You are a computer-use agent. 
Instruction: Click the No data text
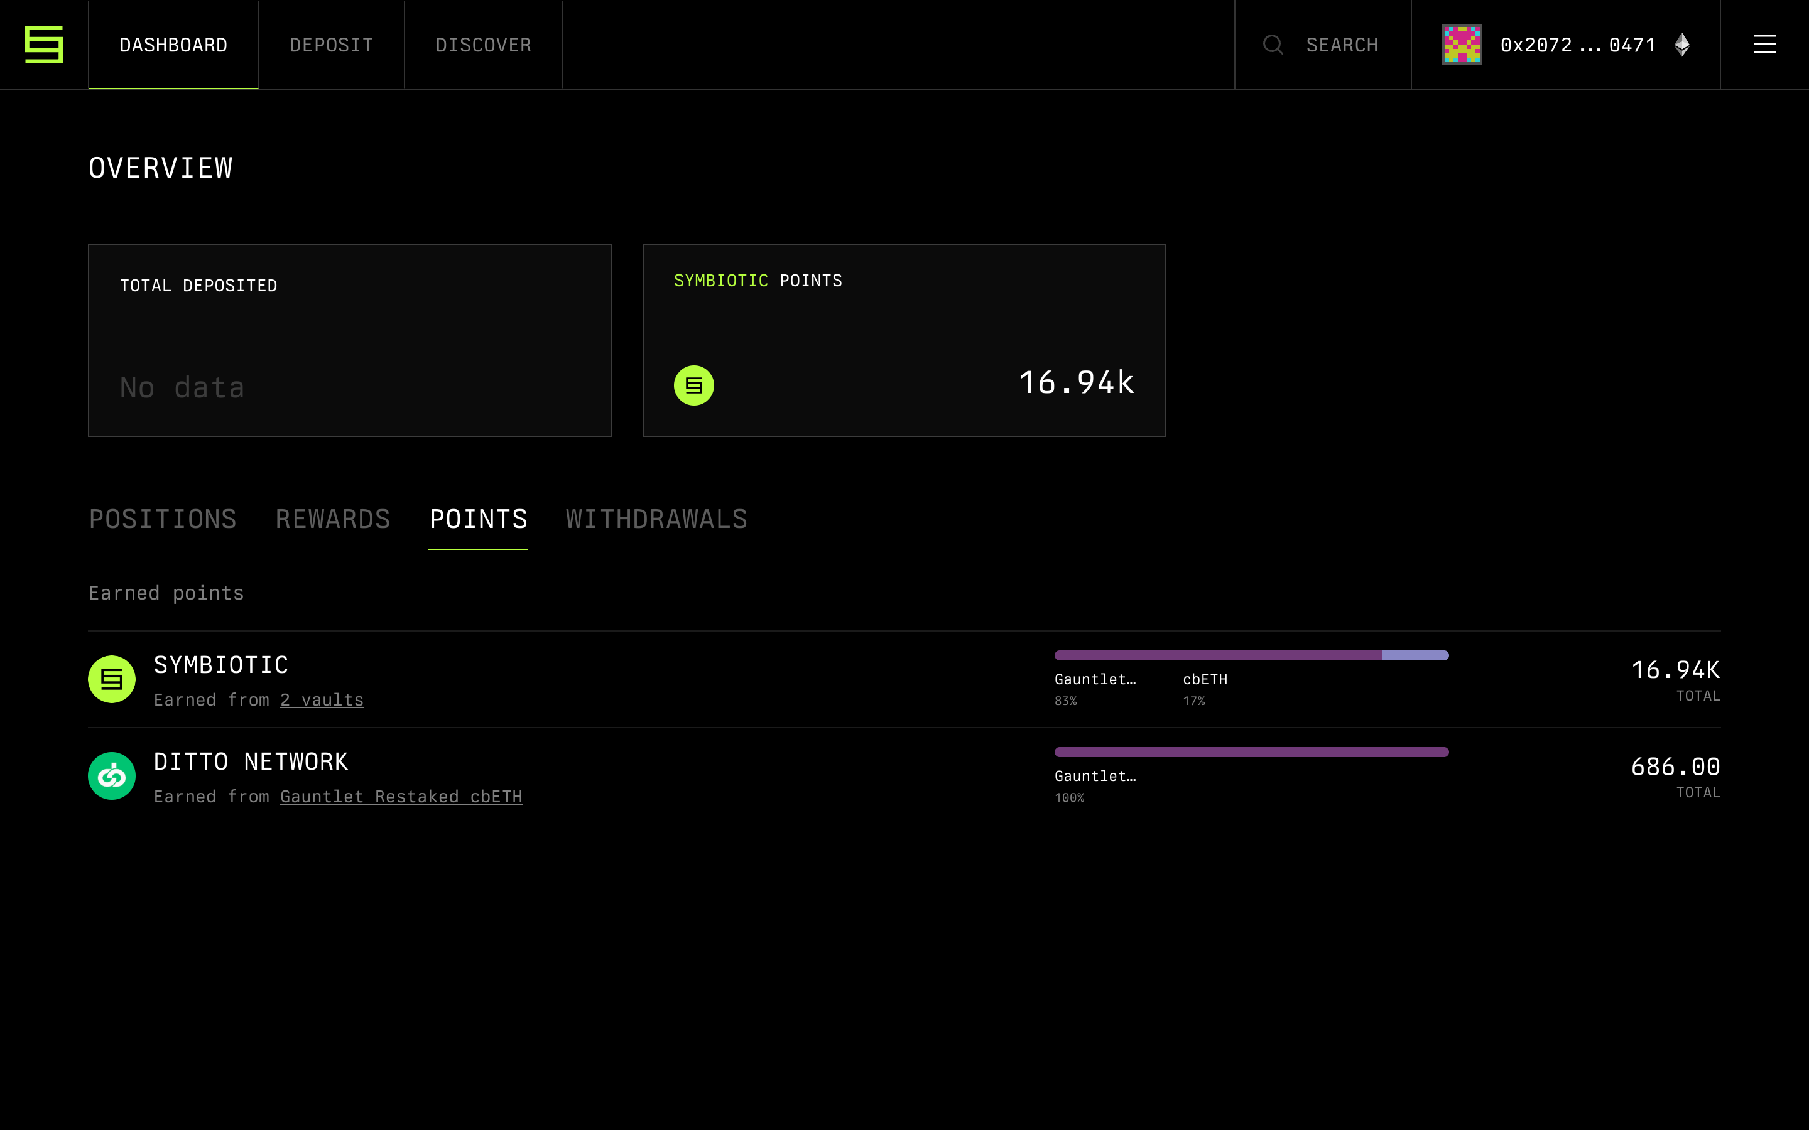pos(182,388)
